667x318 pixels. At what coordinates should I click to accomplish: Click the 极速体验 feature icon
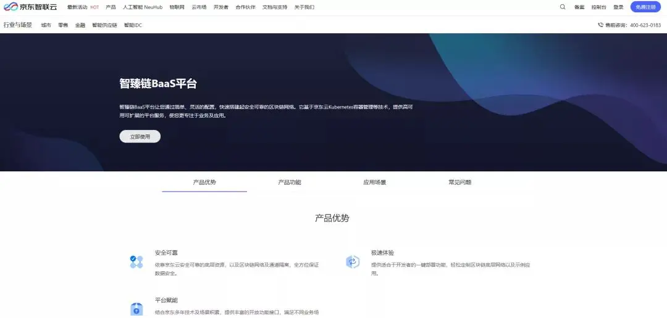(353, 262)
